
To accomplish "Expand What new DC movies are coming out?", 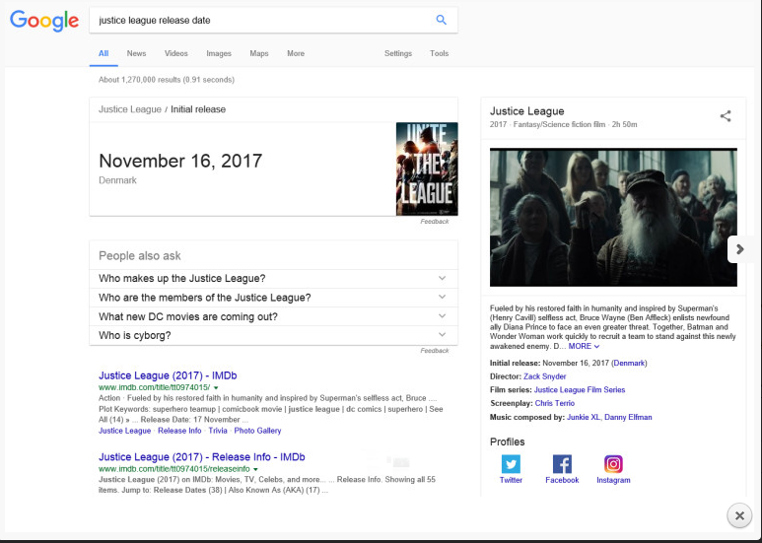I will pos(274,316).
